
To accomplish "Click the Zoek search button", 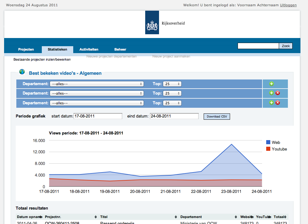I will [x=286, y=46].
